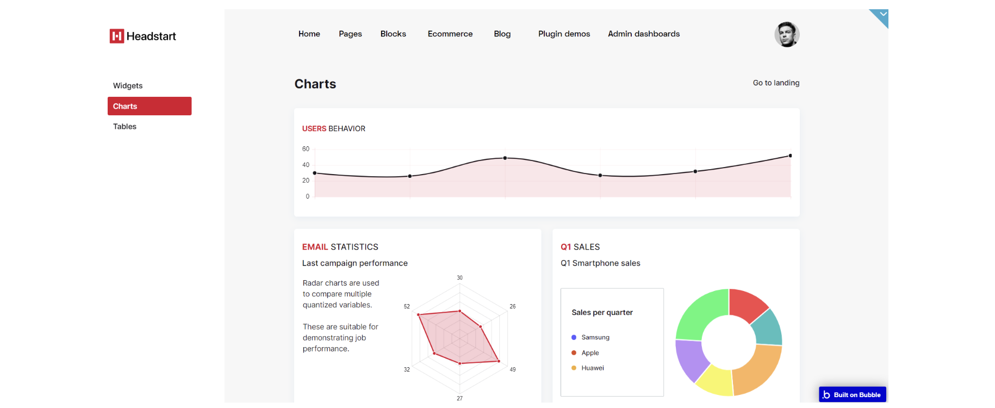Click the Built on Bubble badge

click(853, 394)
